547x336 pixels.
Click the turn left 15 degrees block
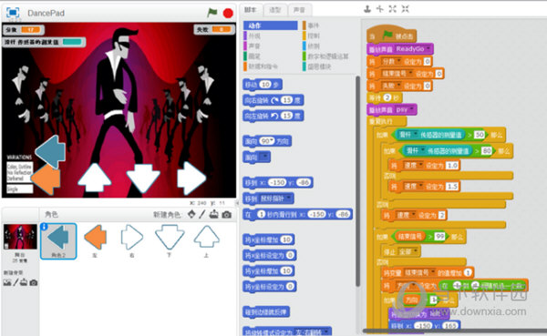pyautogui.click(x=273, y=116)
